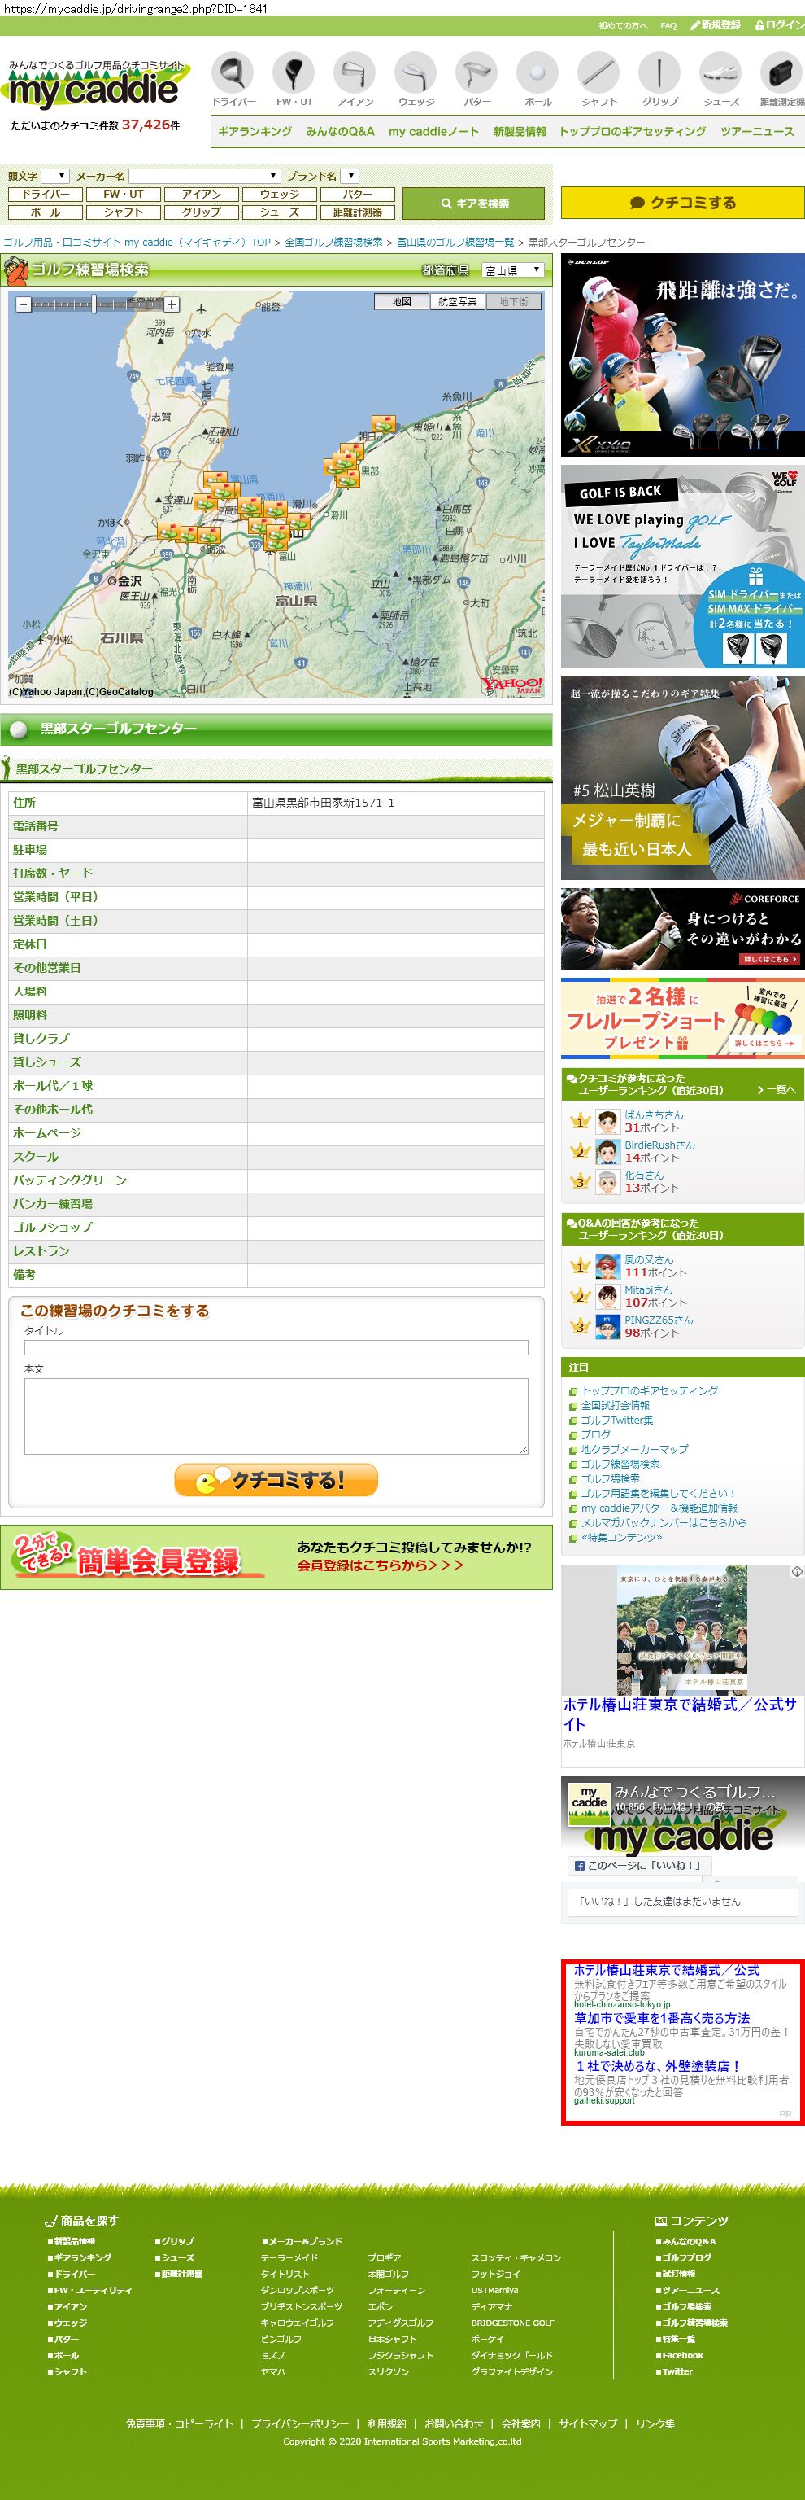Click 風の又 user avatar
This screenshot has width=805, height=2500.
tap(607, 1267)
